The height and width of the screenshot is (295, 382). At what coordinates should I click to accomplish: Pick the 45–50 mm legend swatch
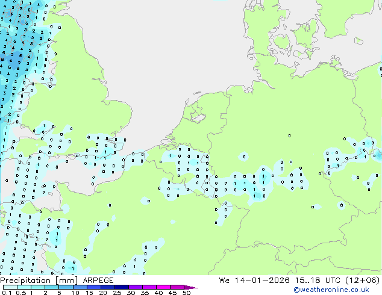(x=177, y=287)
